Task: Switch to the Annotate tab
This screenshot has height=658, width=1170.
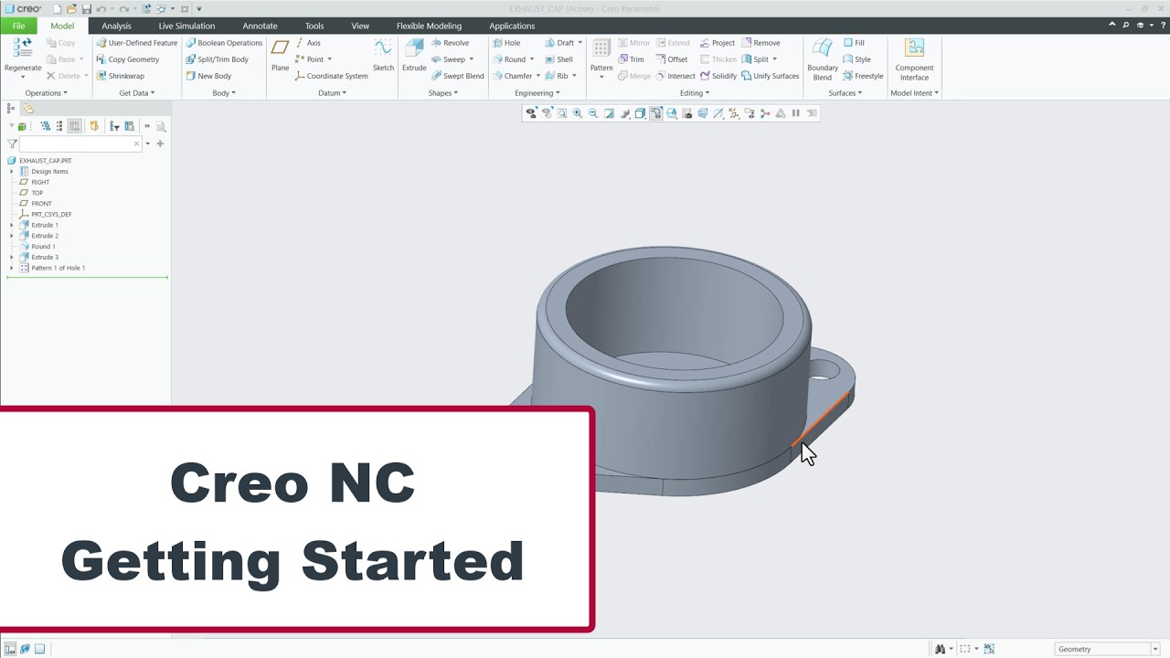Action: (x=260, y=26)
